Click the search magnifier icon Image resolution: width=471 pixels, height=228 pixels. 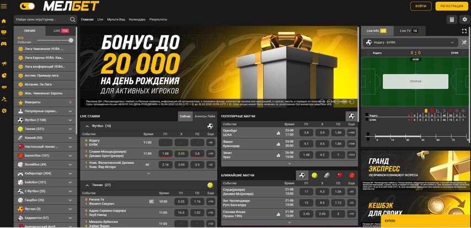coord(72,19)
